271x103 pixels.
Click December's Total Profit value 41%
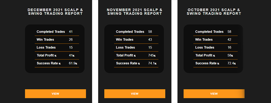72,55
